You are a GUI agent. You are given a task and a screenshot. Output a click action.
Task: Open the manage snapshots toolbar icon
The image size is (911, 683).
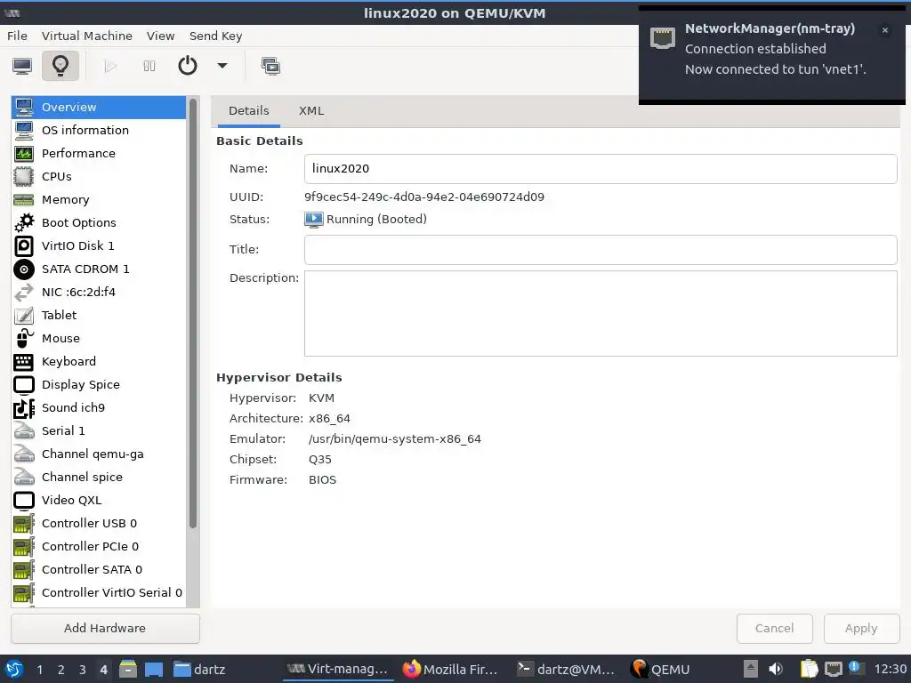click(x=270, y=66)
